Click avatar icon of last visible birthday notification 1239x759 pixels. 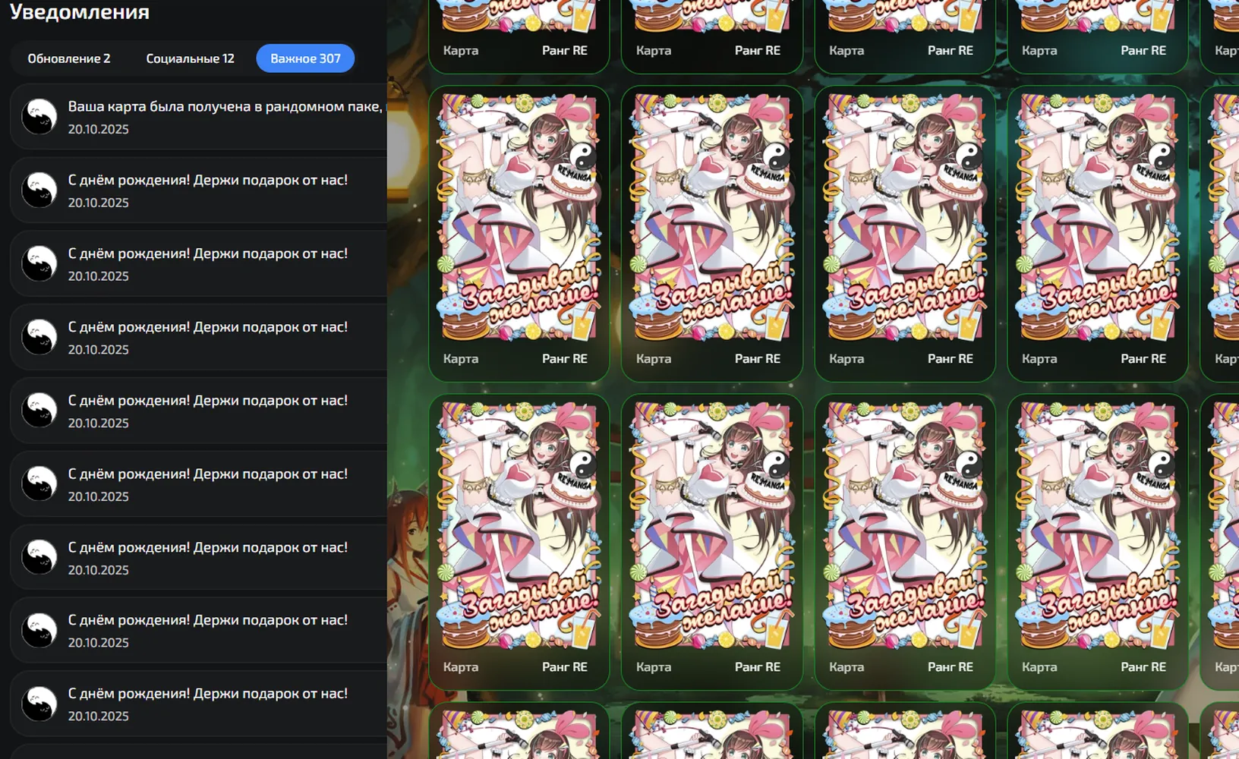[x=39, y=704]
